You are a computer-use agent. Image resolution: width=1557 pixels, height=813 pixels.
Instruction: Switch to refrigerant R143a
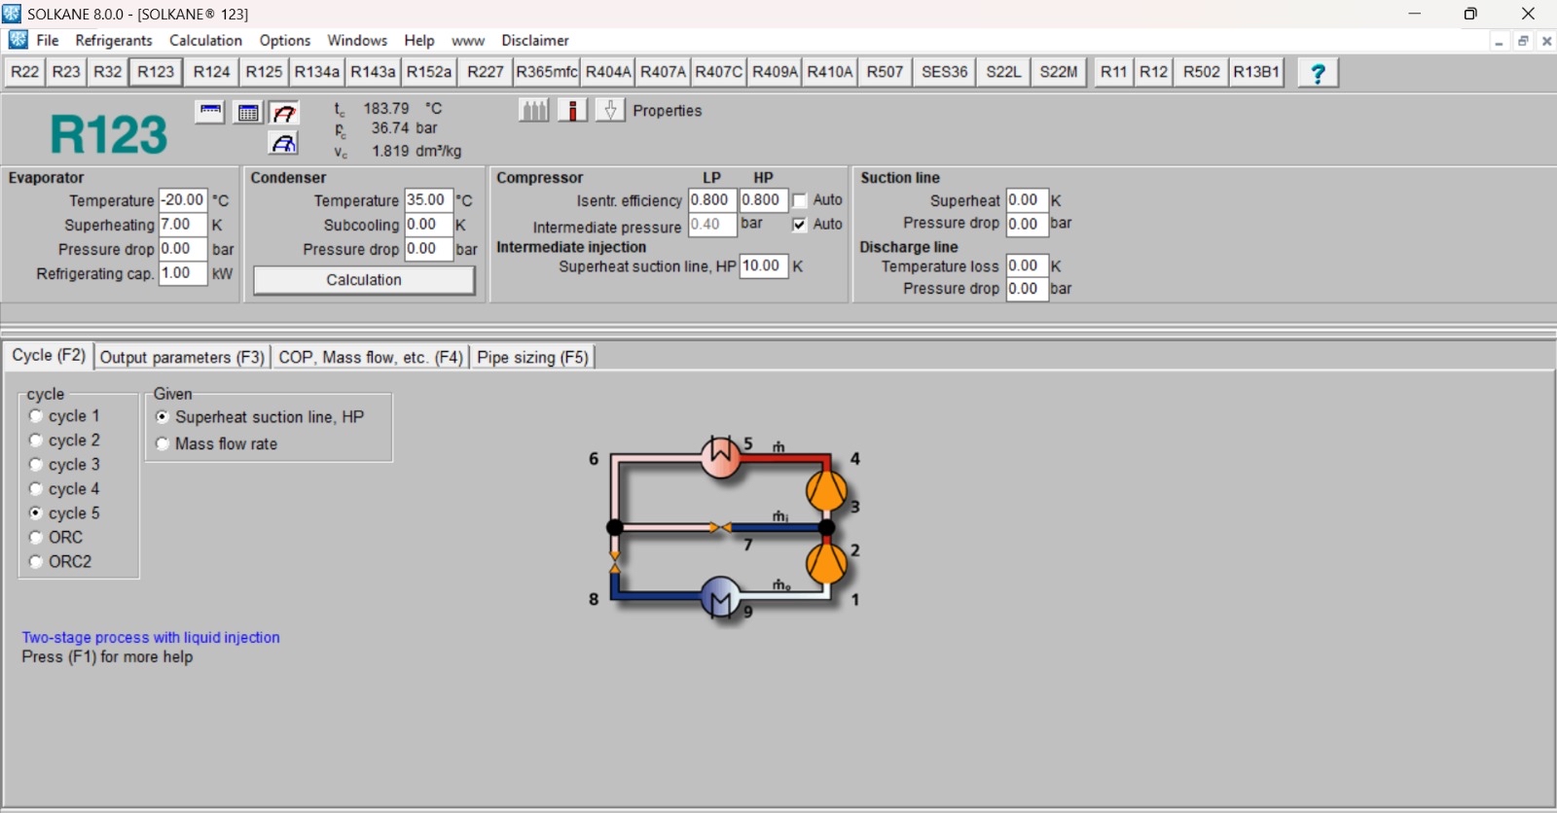pos(373,72)
